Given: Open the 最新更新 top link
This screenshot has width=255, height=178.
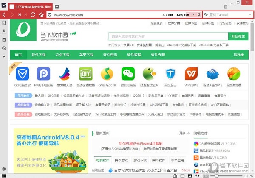Looking at the screenshot, I should click(x=156, y=23).
